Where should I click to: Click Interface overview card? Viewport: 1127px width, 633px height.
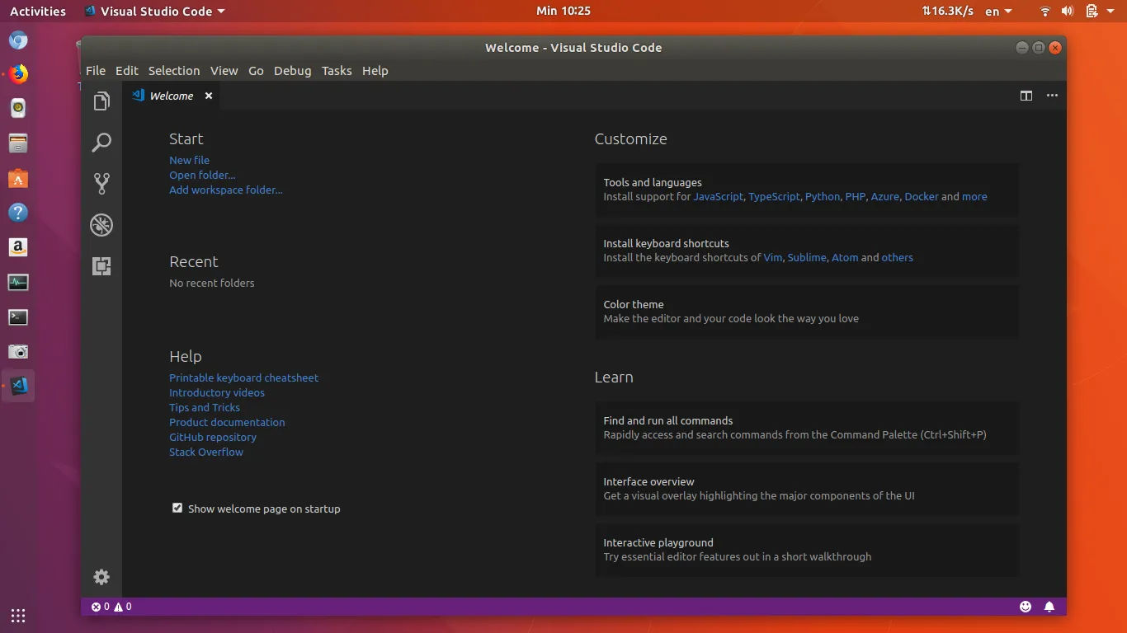point(807,489)
